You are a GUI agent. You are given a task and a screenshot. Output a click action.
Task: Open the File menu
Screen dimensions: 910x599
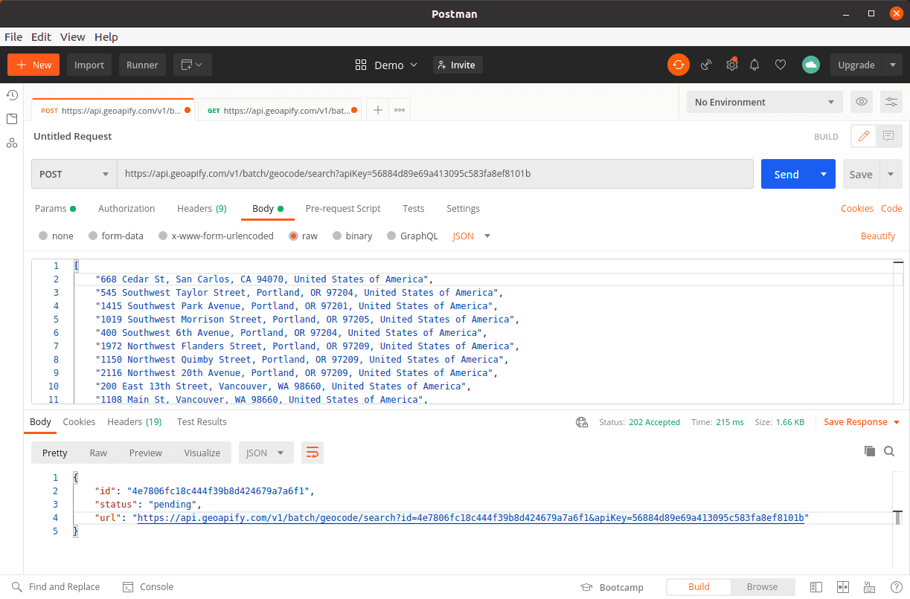coord(13,36)
